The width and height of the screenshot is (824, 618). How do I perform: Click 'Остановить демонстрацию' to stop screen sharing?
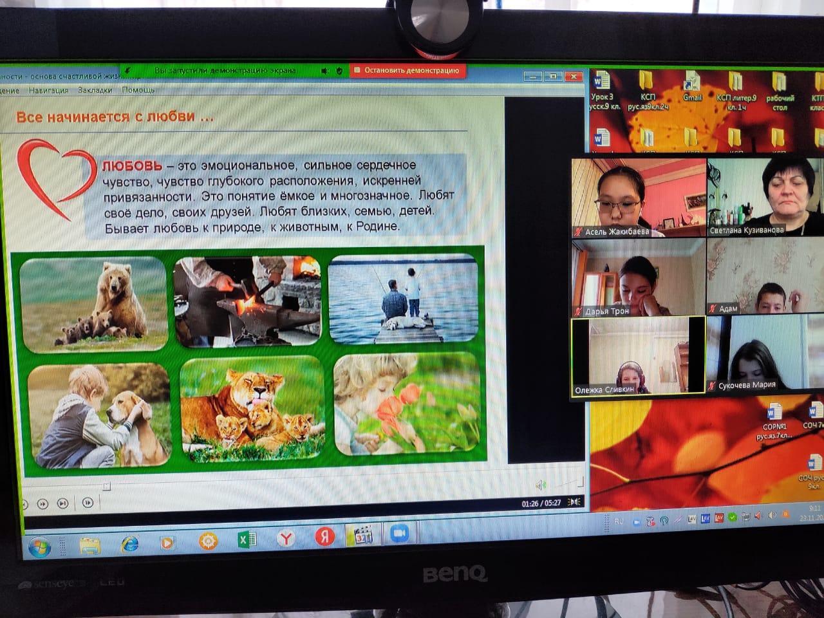(x=406, y=70)
